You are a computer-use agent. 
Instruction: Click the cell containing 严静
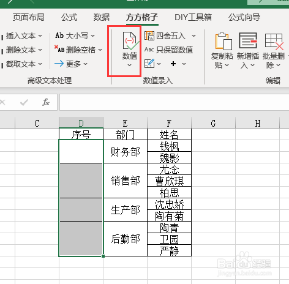point(169,250)
